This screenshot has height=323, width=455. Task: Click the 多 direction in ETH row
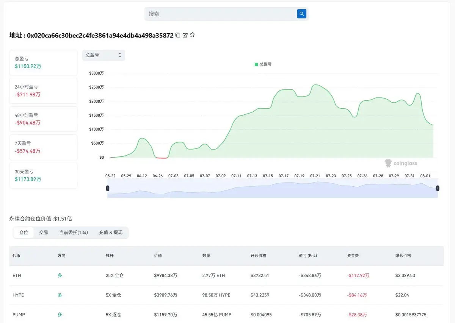pyautogui.click(x=60, y=275)
